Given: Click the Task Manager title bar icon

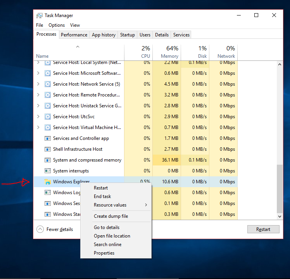Looking at the screenshot, I should (x=40, y=15).
